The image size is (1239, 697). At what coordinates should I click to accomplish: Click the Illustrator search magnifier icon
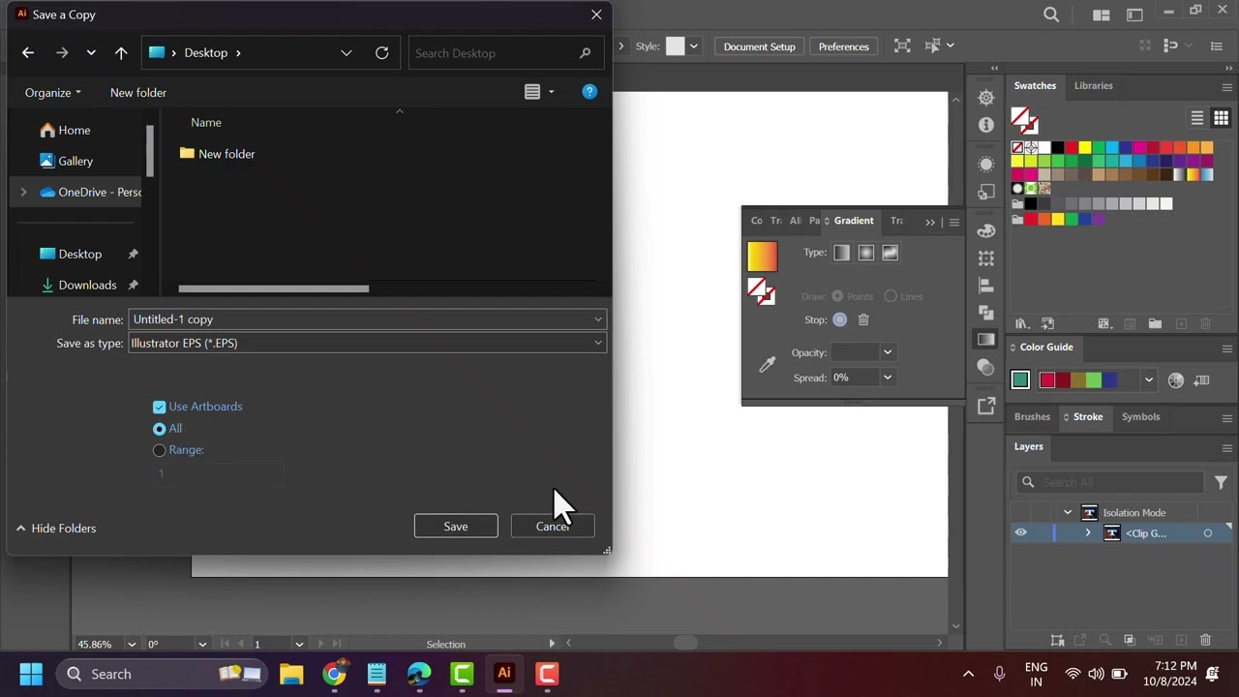[1051, 15]
